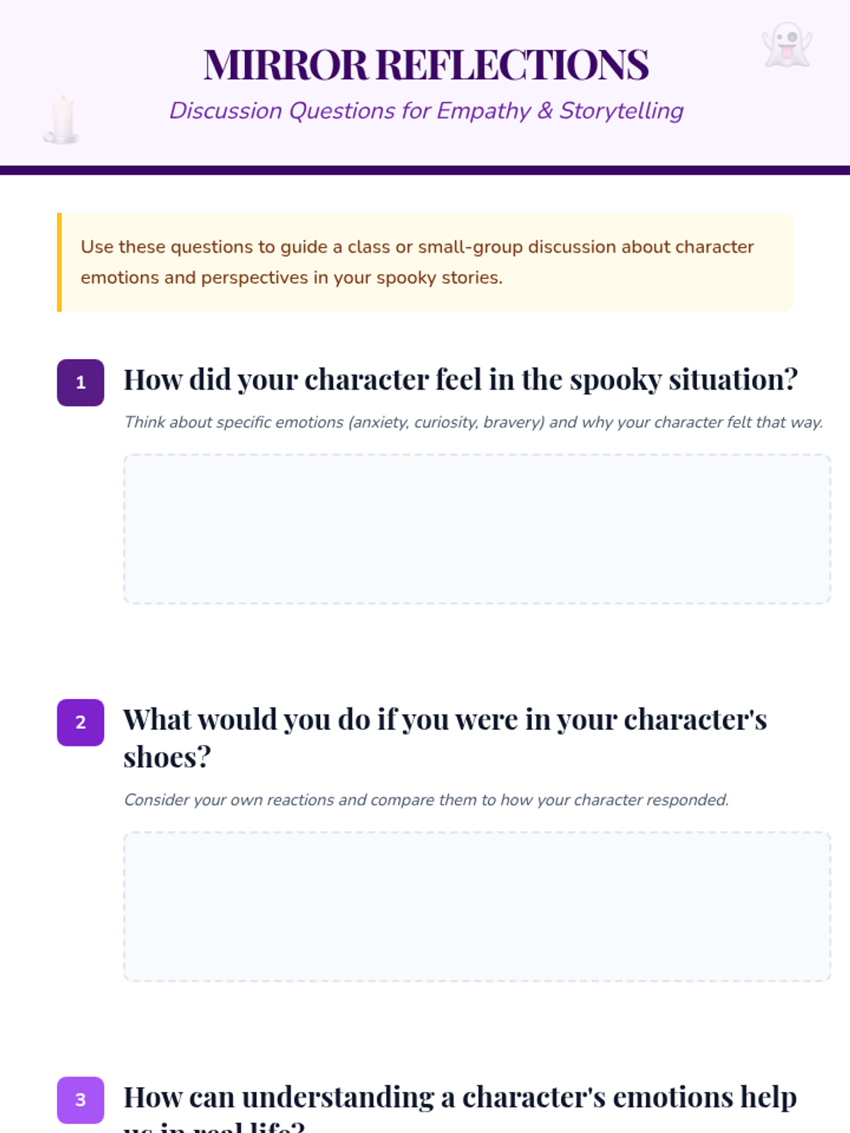Click the word "shoes?" in question two
The height and width of the screenshot is (1133, 850).
167,758
